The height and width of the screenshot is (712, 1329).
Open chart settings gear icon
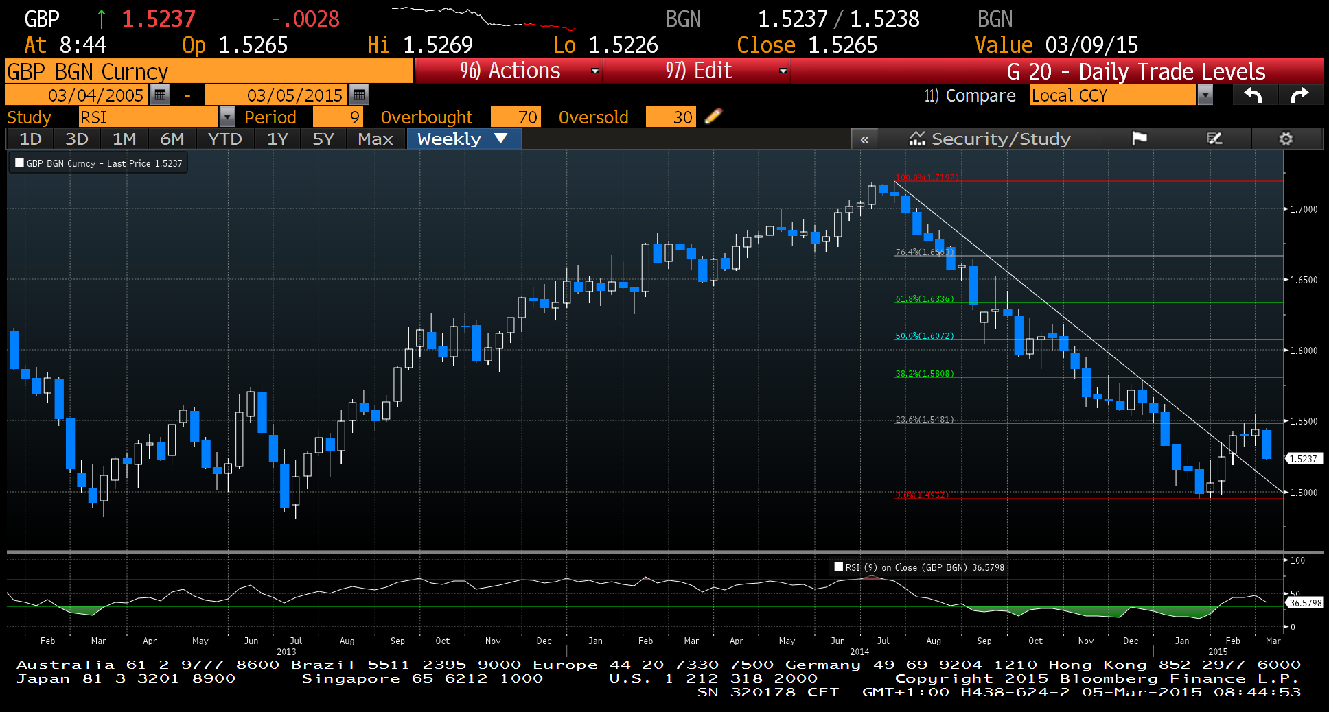[x=1286, y=139]
